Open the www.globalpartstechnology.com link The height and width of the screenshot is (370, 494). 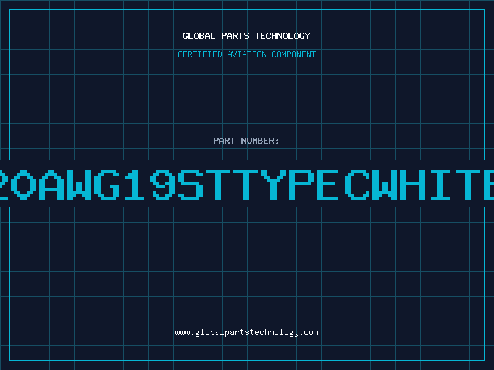point(246,332)
